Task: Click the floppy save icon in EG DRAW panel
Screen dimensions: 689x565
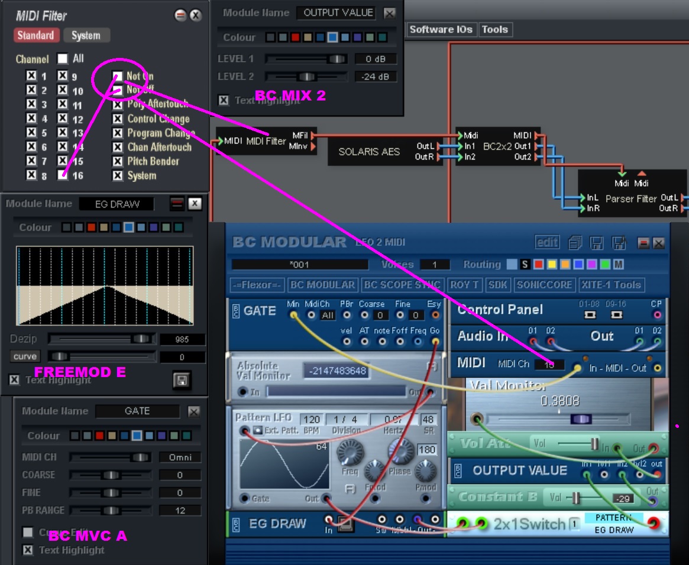Action: (183, 381)
